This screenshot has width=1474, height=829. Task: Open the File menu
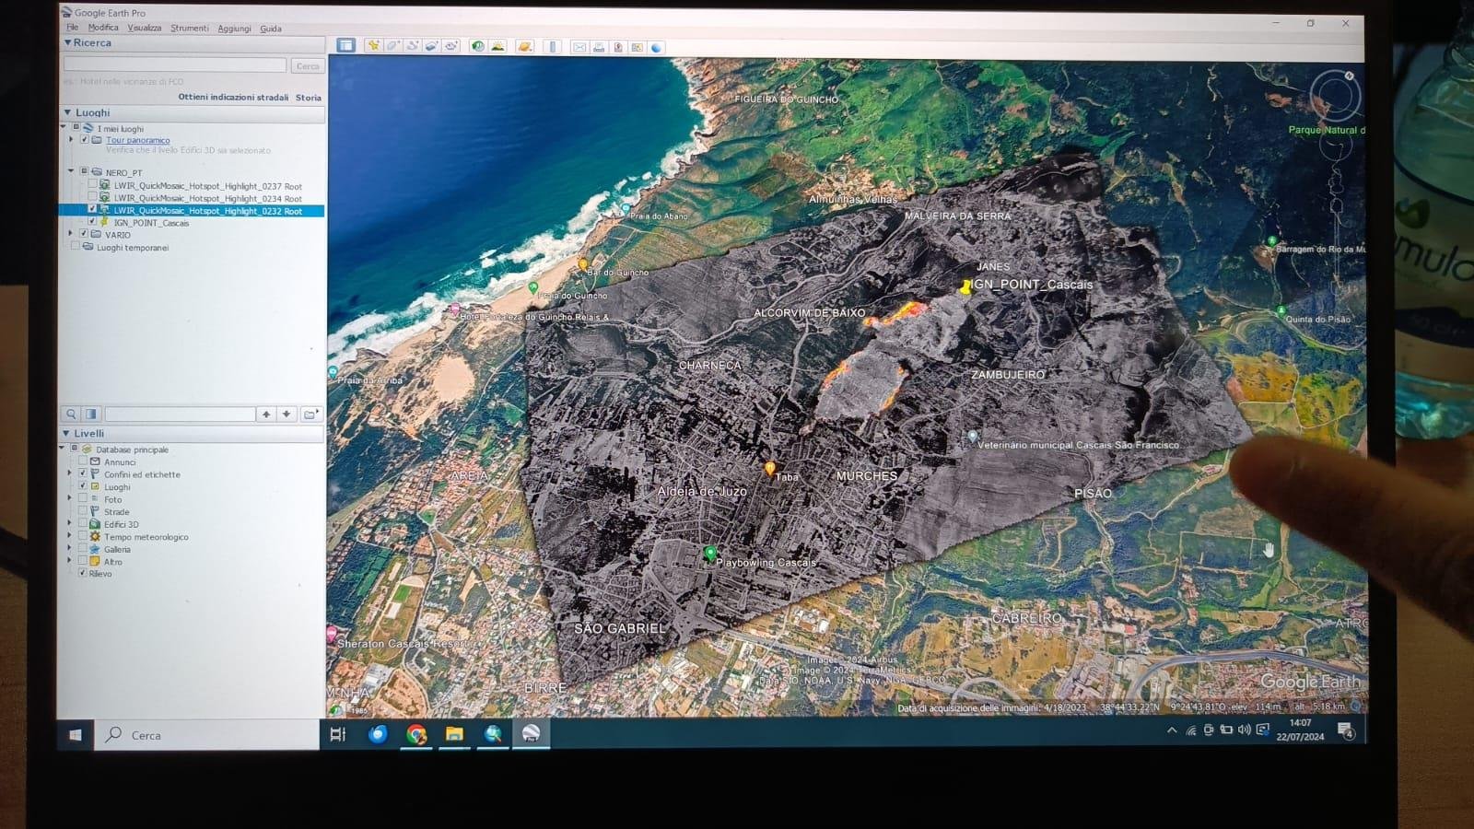(72, 28)
